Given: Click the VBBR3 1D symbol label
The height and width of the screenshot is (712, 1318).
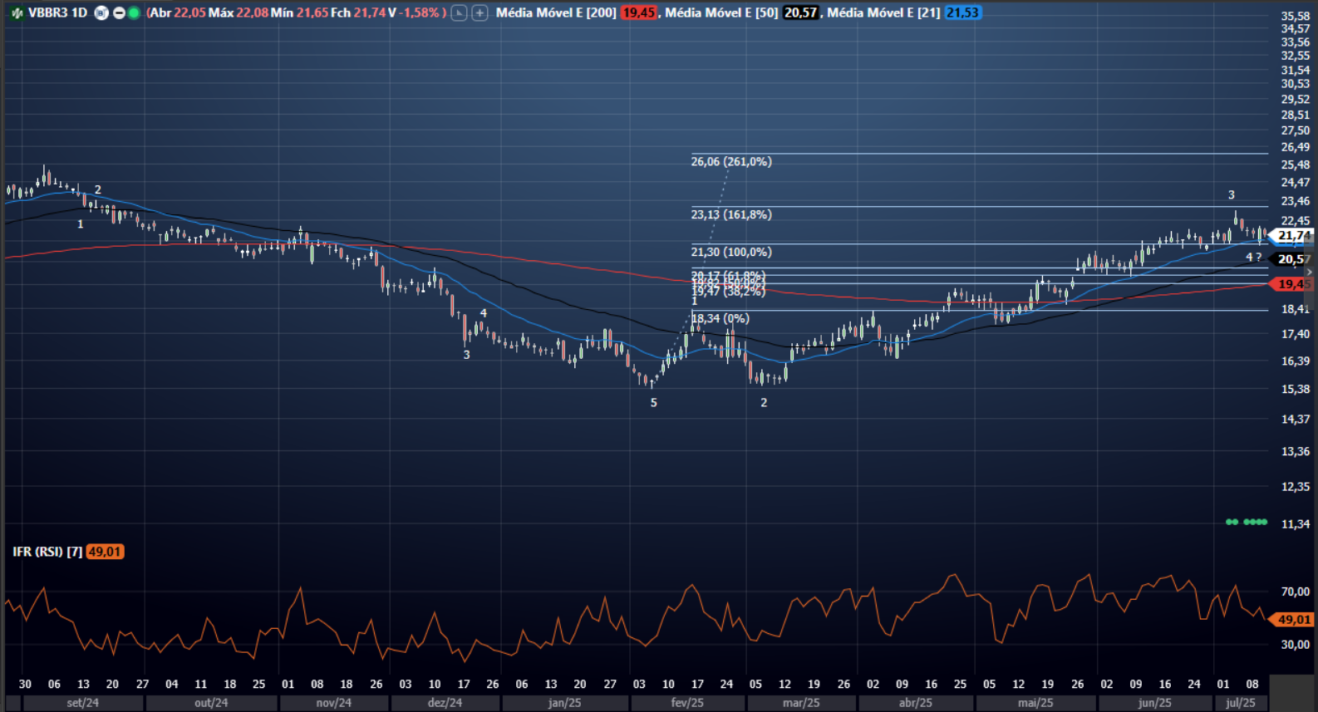Looking at the screenshot, I should [57, 13].
